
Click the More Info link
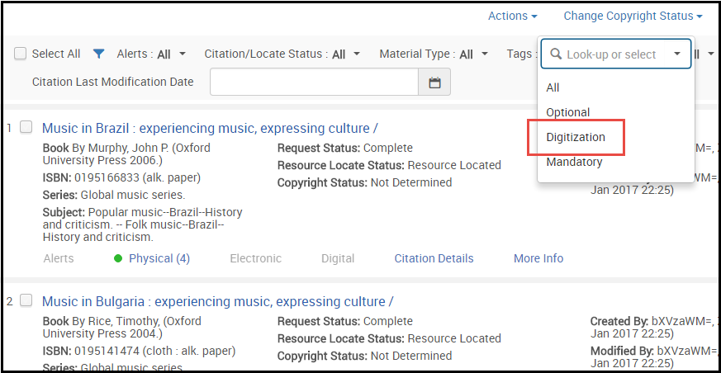click(x=538, y=258)
